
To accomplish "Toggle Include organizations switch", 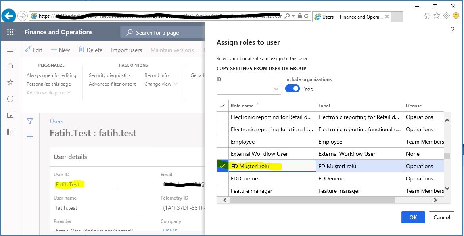I will [292, 89].
